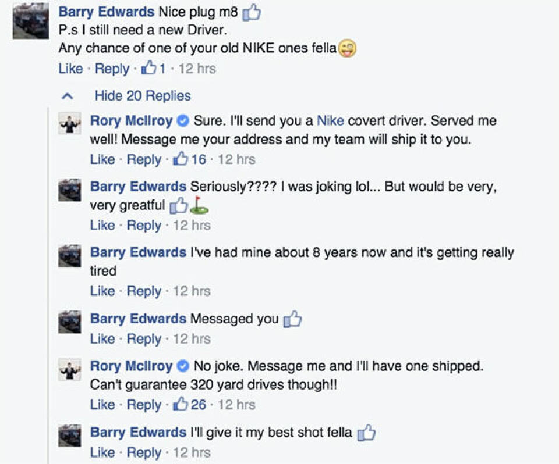This screenshot has height=464, width=559.
Task: Reply to the "I've had mine about 8 years" comment
Action: click(144, 291)
